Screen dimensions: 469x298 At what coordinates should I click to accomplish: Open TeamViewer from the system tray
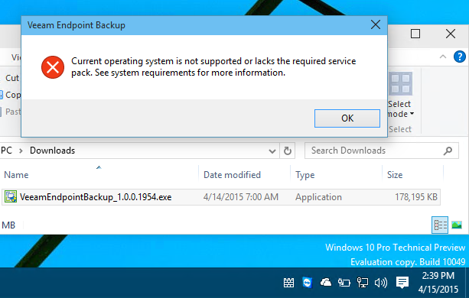[307, 282]
